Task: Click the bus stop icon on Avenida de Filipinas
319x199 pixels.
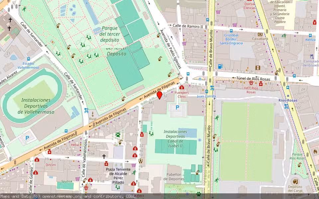Action: point(65,131)
